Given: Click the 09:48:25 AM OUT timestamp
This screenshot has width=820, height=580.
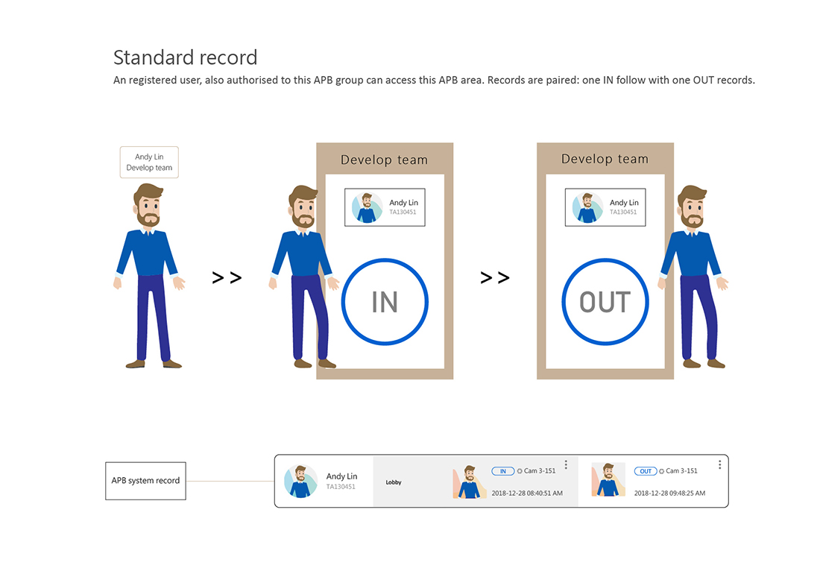Looking at the screenshot, I should pos(669,494).
